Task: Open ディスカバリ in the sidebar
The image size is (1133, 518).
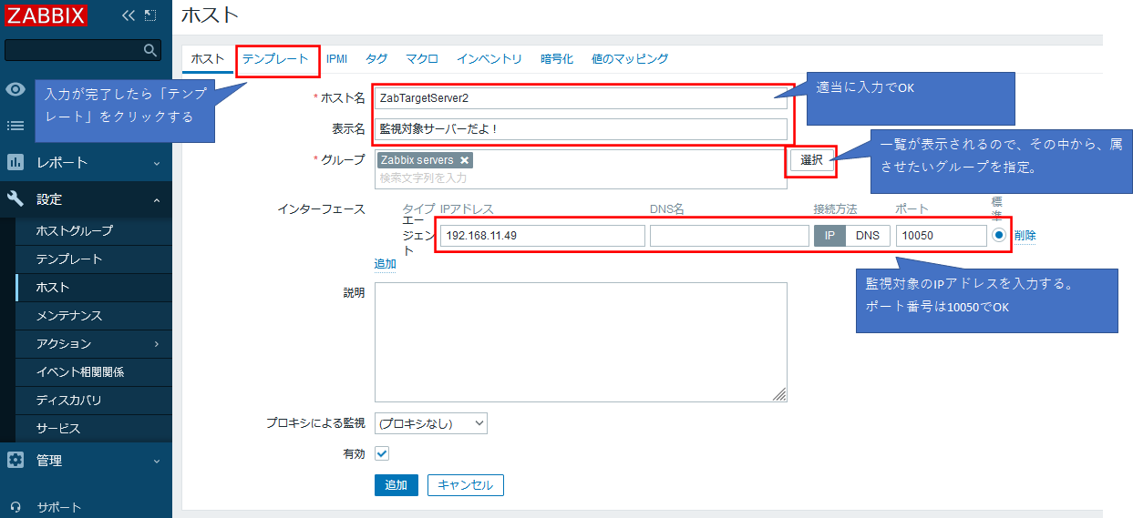Action: coord(69,401)
